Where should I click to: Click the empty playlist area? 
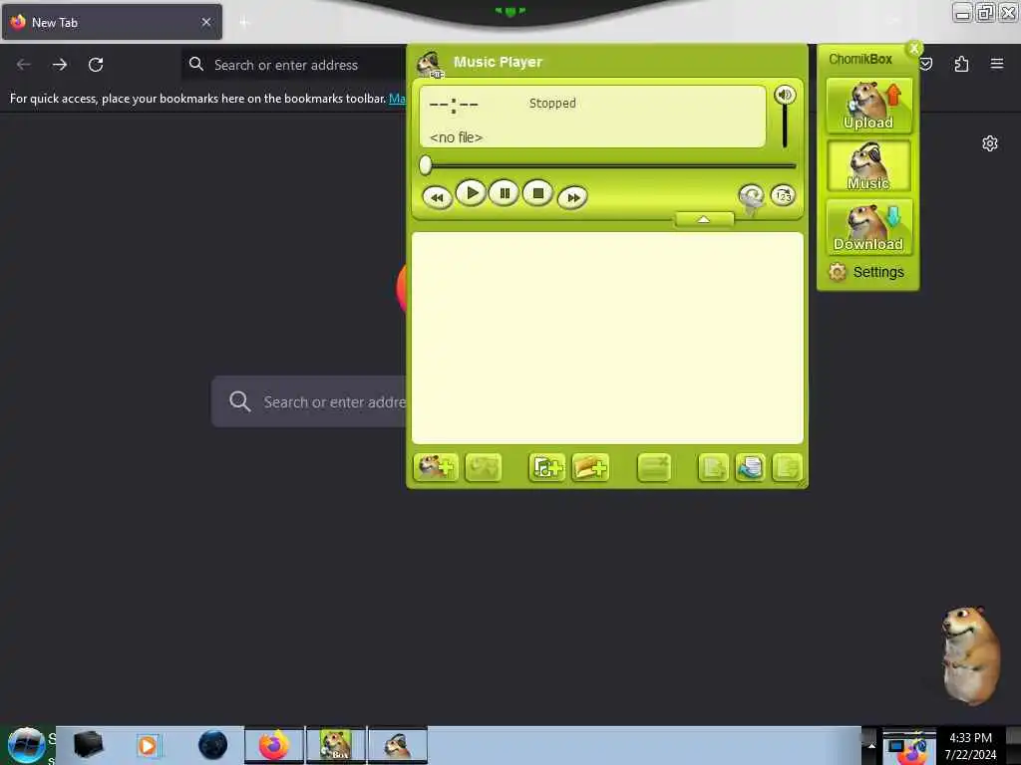tap(607, 338)
